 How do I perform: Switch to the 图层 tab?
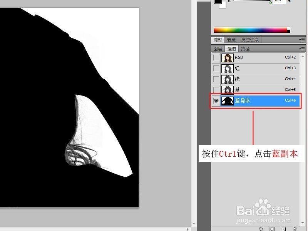coord(218,49)
